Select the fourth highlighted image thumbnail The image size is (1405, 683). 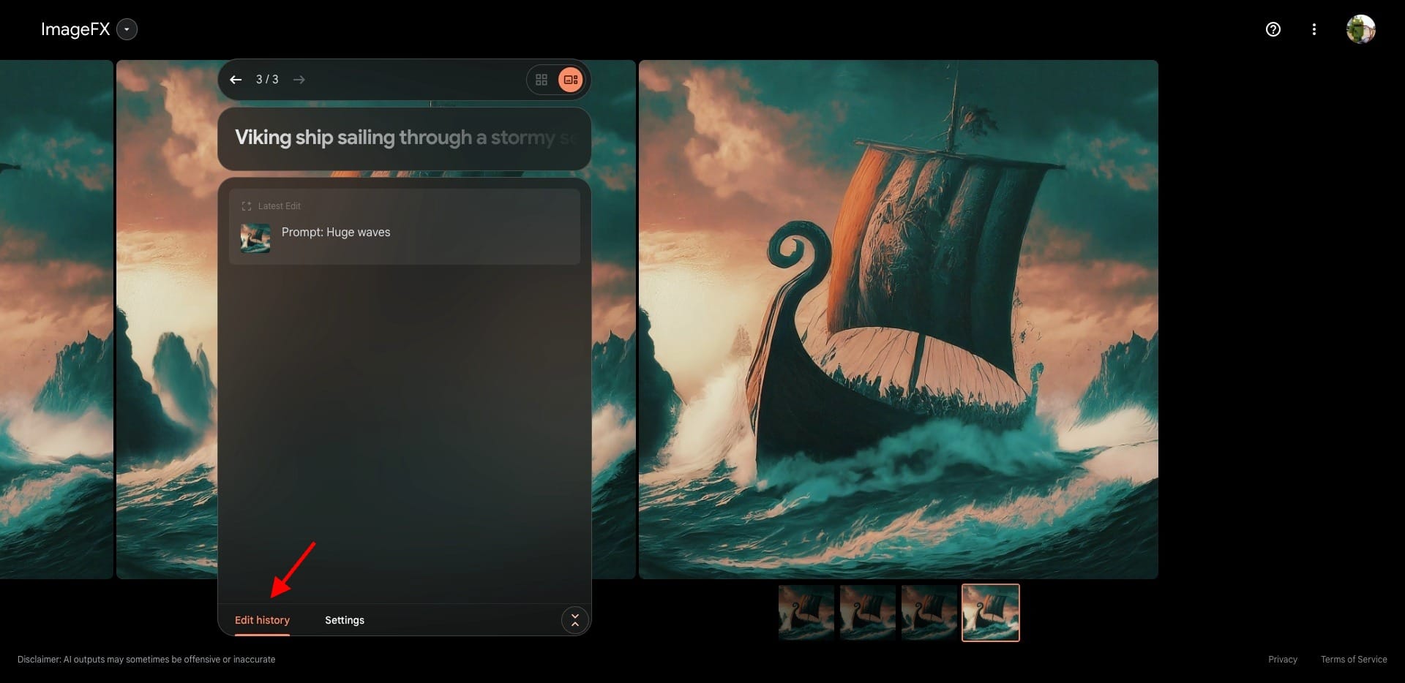click(x=991, y=612)
